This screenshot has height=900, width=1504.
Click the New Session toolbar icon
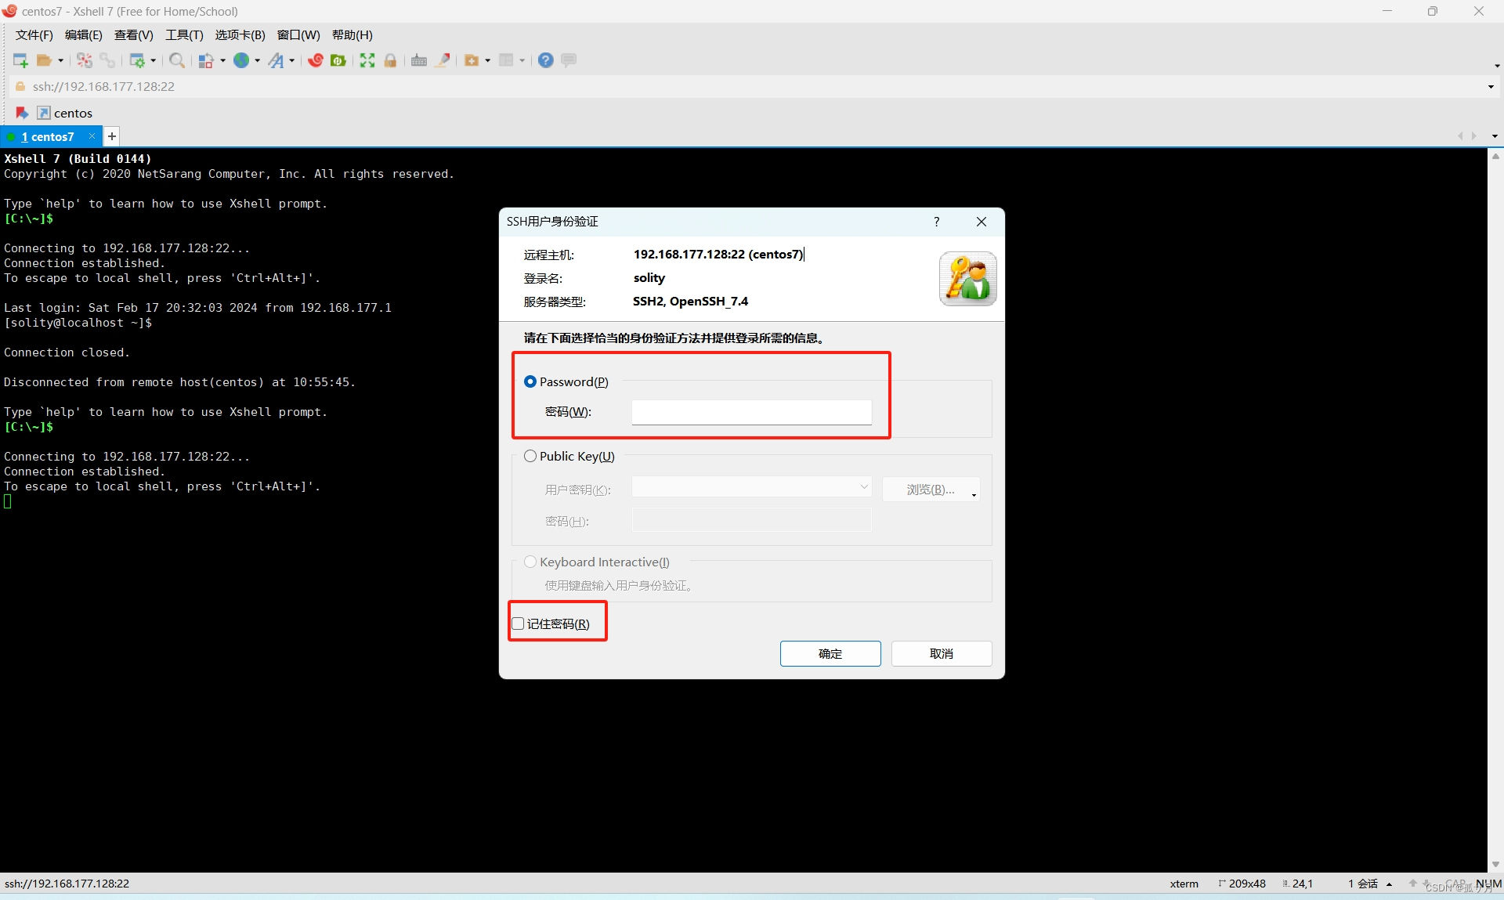(20, 60)
